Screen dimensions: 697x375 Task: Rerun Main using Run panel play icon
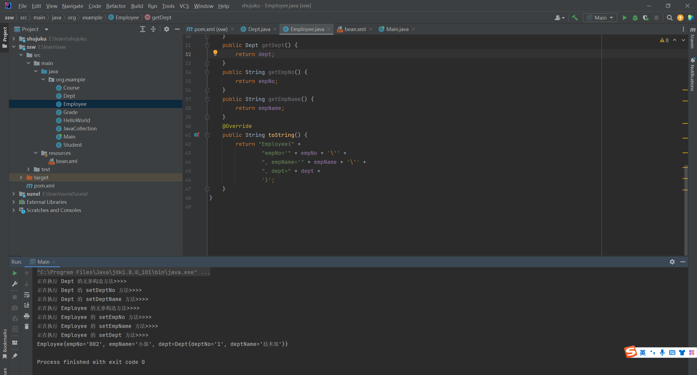[15, 273]
